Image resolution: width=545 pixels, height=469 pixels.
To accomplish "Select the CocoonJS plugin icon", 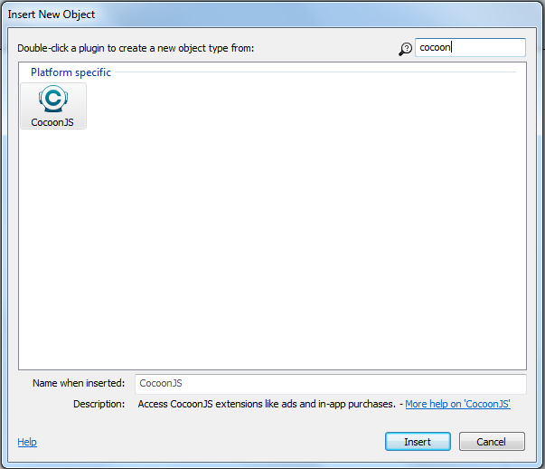I will point(53,106).
